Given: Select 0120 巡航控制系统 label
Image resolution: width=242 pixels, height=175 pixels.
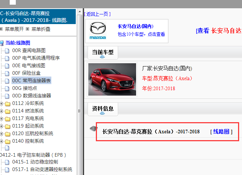Looking at the screenshot, I should point(33,133).
